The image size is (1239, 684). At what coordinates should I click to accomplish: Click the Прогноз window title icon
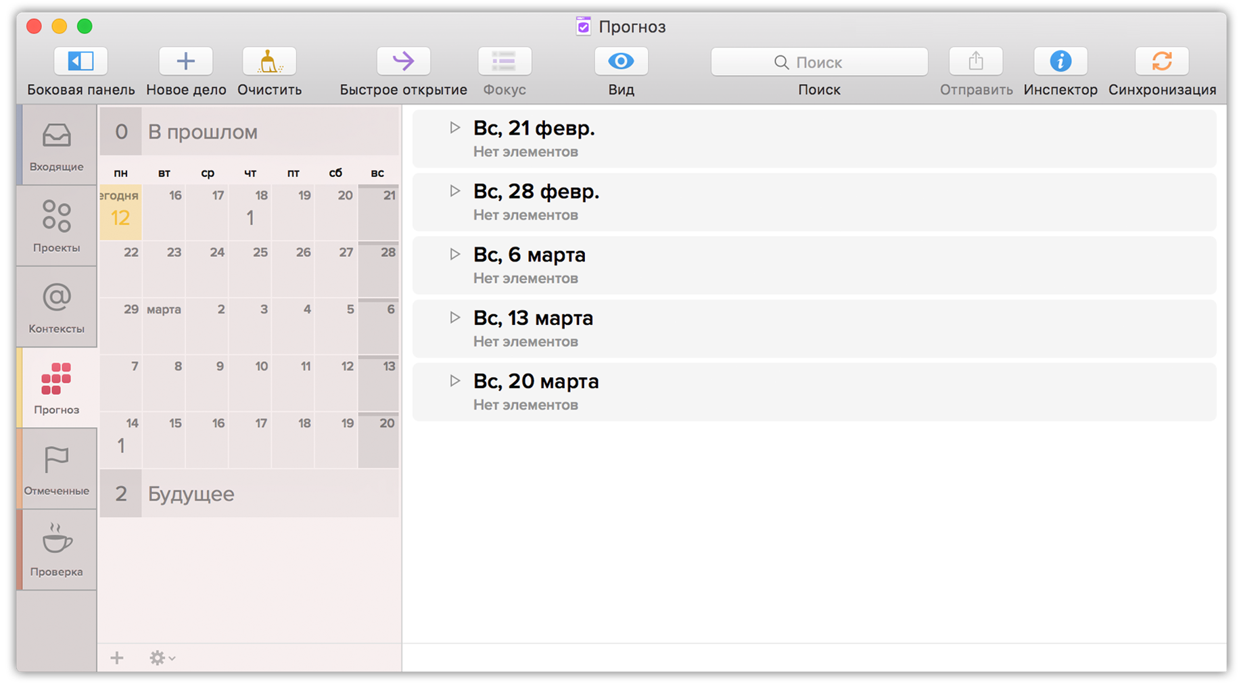(583, 26)
